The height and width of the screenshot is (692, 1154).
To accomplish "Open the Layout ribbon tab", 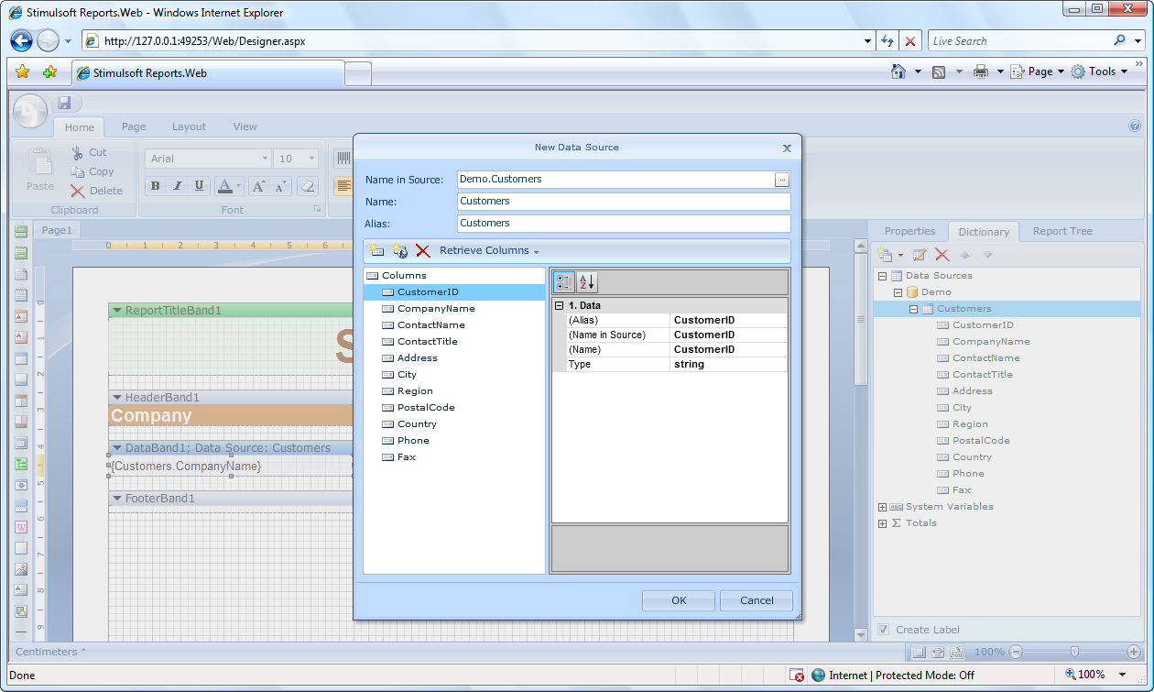I will (189, 126).
